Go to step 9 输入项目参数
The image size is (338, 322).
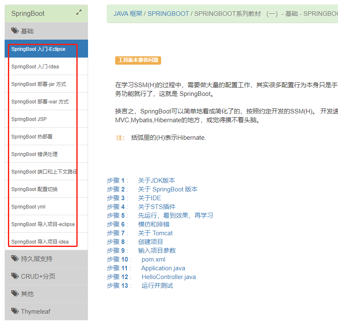click(x=157, y=250)
